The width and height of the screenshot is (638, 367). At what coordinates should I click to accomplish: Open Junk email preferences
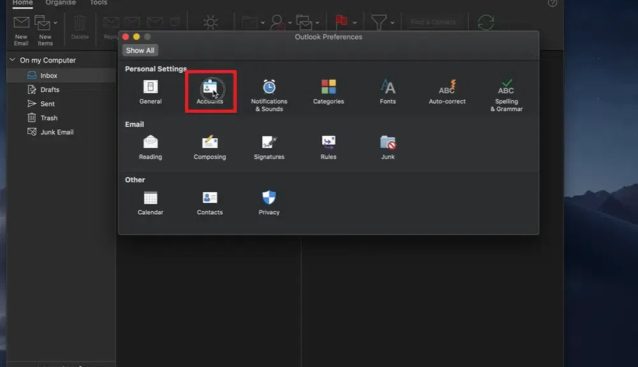[388, 148]
